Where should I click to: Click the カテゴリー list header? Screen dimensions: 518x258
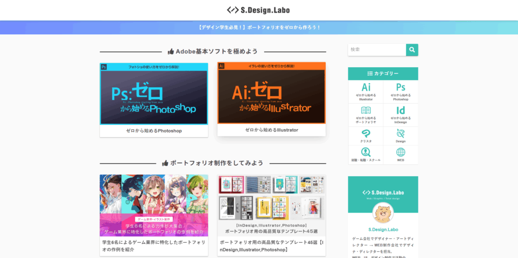pos(383,74)
